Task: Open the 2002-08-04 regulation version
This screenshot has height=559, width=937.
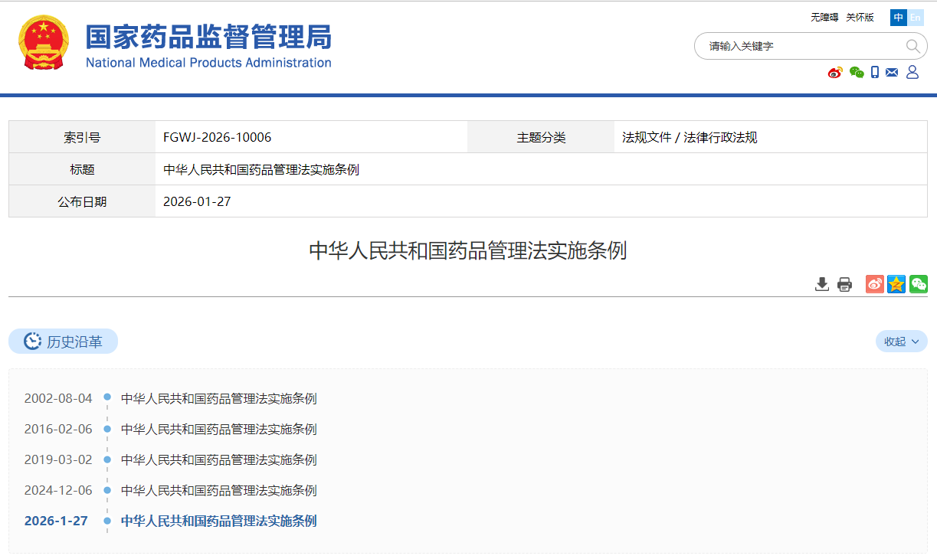Action: click(x=218, y=398)
